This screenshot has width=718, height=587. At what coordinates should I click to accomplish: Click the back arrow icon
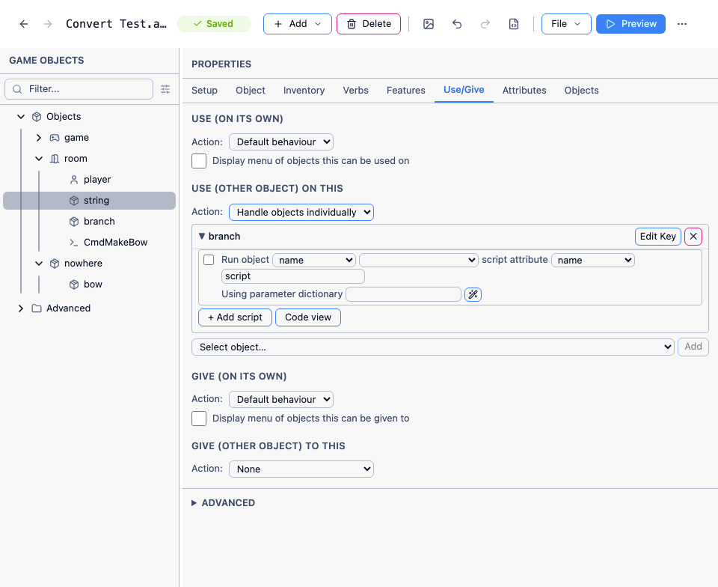pyautogui.click(x=24, y=24)
